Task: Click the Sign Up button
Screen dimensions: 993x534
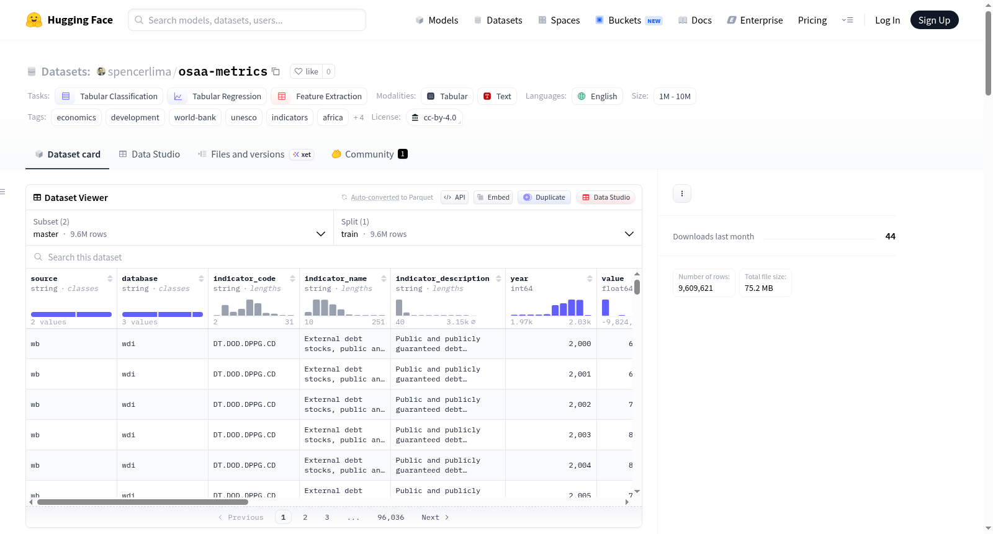Action: click(x=935, y=20)
